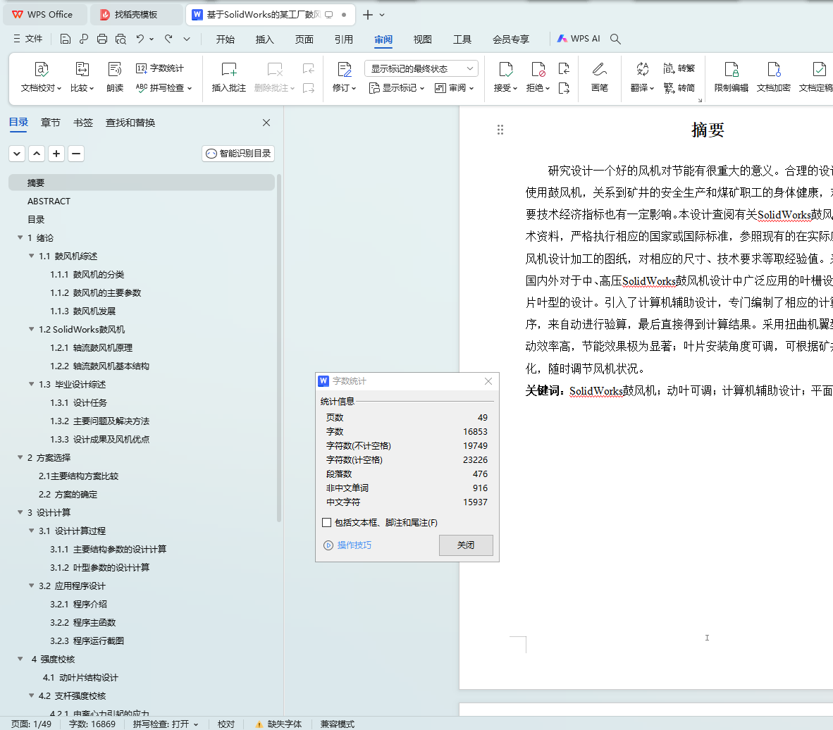Switch to the 视图 ribbon tab
The image size is (833, 730).
pos(423,39)
